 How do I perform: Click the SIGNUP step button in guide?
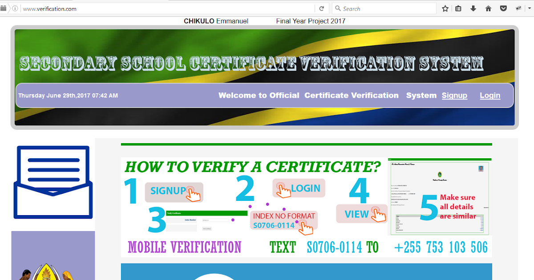pyautogui.click(x=174, y=192)
